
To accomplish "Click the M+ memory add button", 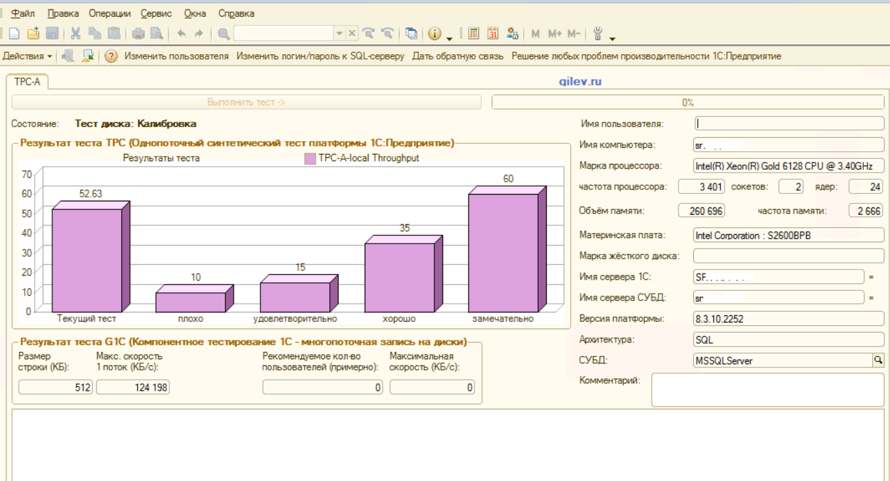I will point(555,33).
